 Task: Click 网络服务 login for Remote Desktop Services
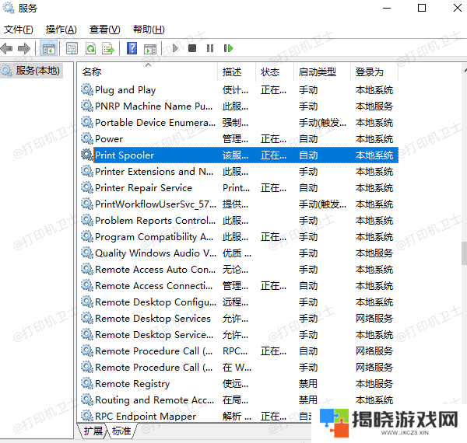(x=374, y=319)
